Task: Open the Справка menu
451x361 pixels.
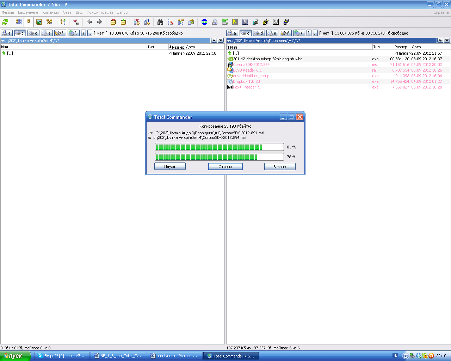Action: [441, 12]
